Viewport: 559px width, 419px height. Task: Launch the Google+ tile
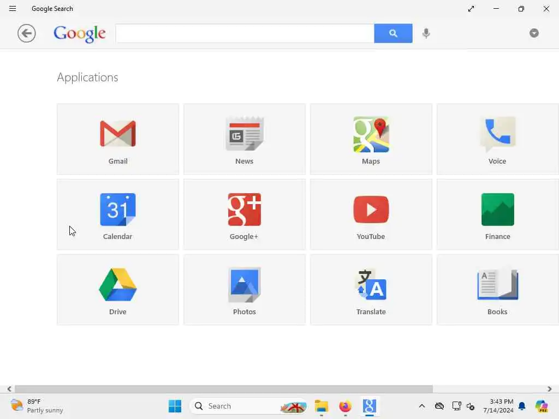pos(244,214)
